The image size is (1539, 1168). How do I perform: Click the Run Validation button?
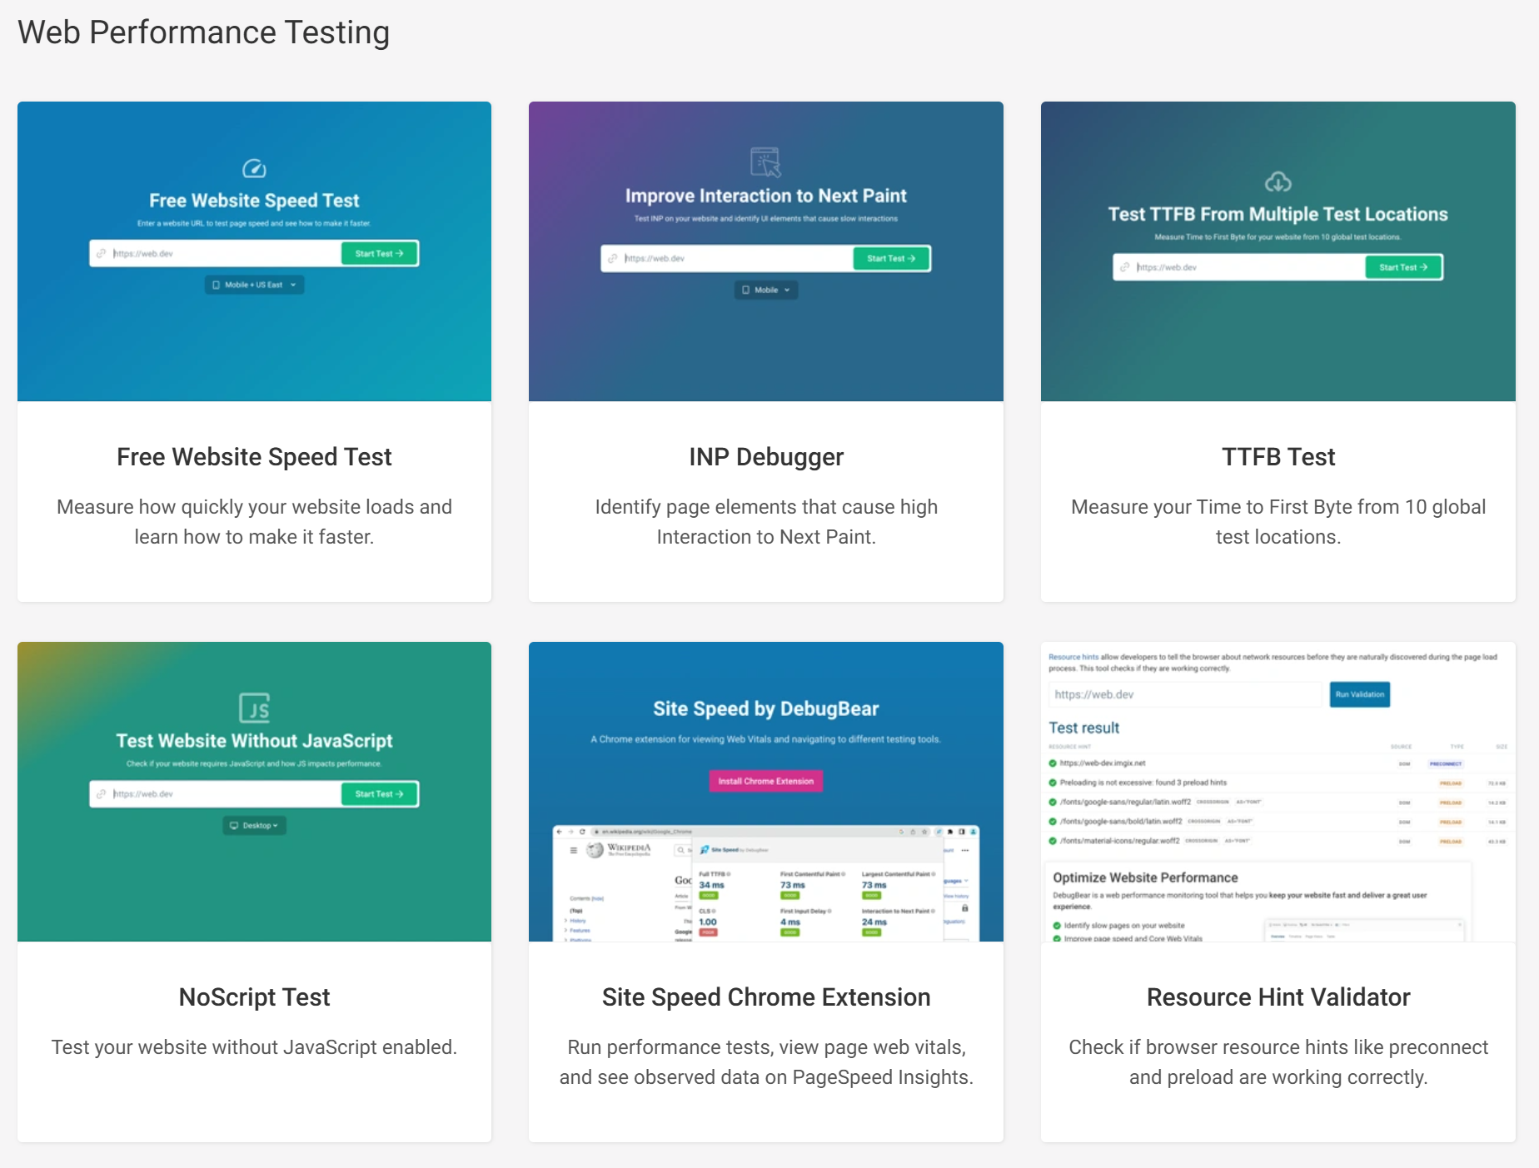[x=1359, y=694]
